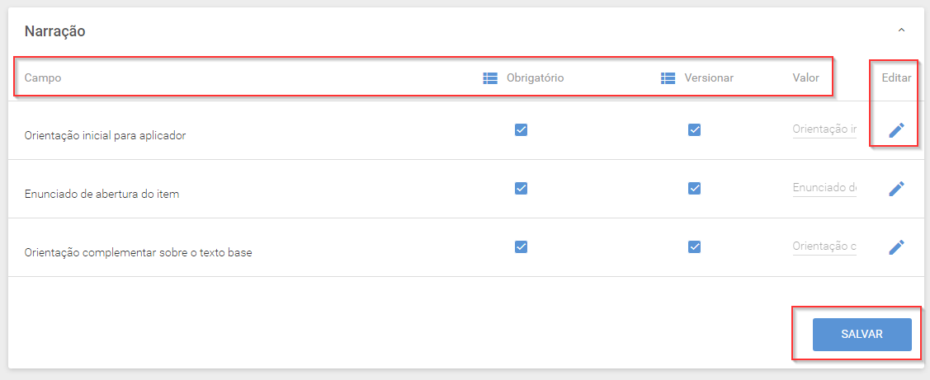Click the SALVAR button
Viewport: 930px width, 380px height.
(x=862, y=335)
